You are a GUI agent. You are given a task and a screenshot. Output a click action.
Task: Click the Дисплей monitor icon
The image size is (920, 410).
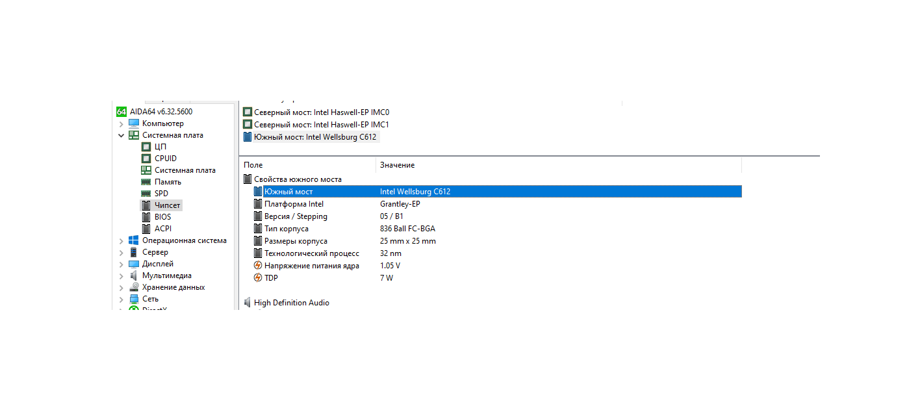(134, 264)
